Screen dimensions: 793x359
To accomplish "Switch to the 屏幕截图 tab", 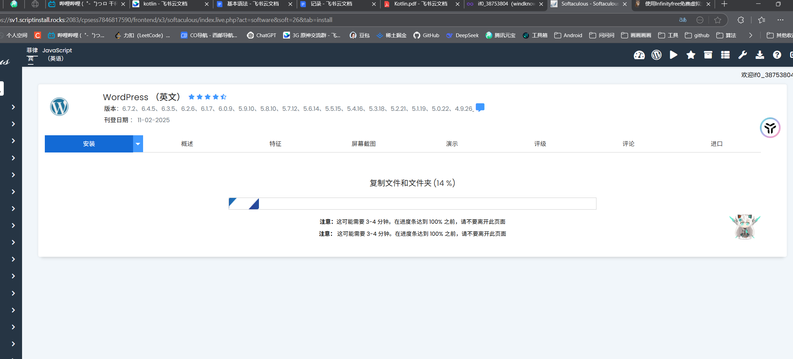I will pos(364,144).
